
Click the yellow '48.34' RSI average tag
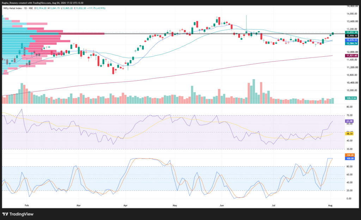click(x=349, y=133)
